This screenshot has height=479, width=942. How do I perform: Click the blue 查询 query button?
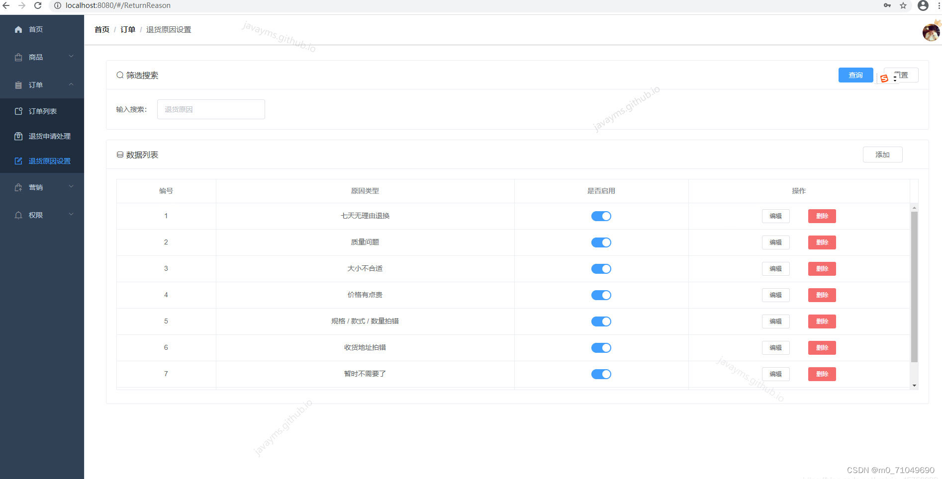(855, 75)
